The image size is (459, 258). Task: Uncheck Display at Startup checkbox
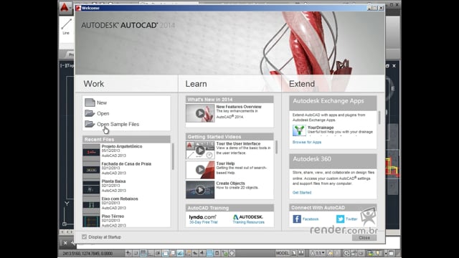coord(85,237)
